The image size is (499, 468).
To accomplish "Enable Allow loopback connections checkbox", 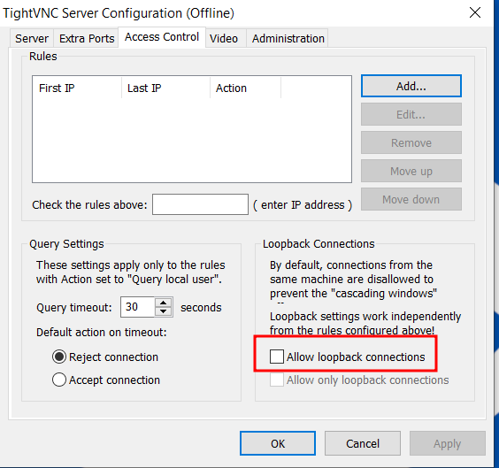I will click(x=277, y=357).
